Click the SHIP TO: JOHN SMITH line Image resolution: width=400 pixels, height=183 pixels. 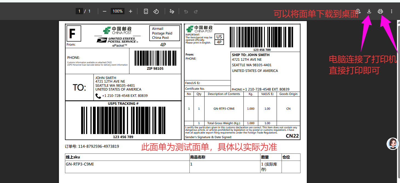[251, 55]
